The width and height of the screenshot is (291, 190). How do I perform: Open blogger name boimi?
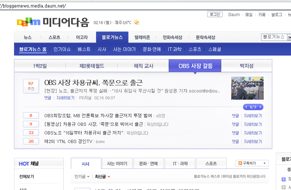pos(100,142)
